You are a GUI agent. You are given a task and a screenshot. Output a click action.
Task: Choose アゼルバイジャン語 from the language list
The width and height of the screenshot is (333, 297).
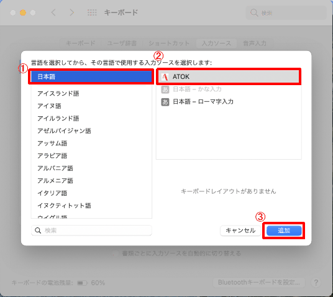click(91, 130)
